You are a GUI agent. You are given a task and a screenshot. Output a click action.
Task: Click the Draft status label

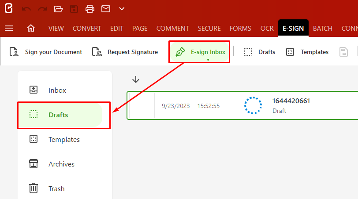point(279,111)
